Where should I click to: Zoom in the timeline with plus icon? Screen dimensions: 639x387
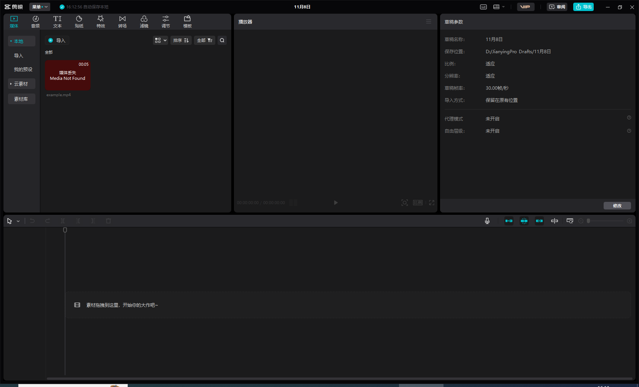[629, 221]
